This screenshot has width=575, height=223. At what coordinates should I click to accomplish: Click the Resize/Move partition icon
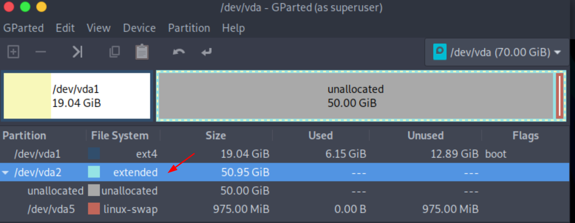coord(77,52)
